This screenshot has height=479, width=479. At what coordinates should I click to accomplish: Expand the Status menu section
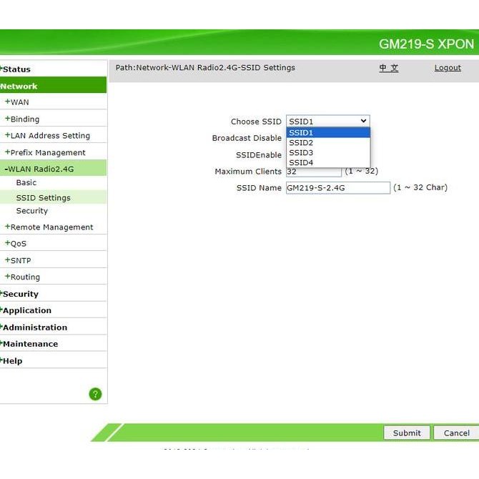pos(17,69)
